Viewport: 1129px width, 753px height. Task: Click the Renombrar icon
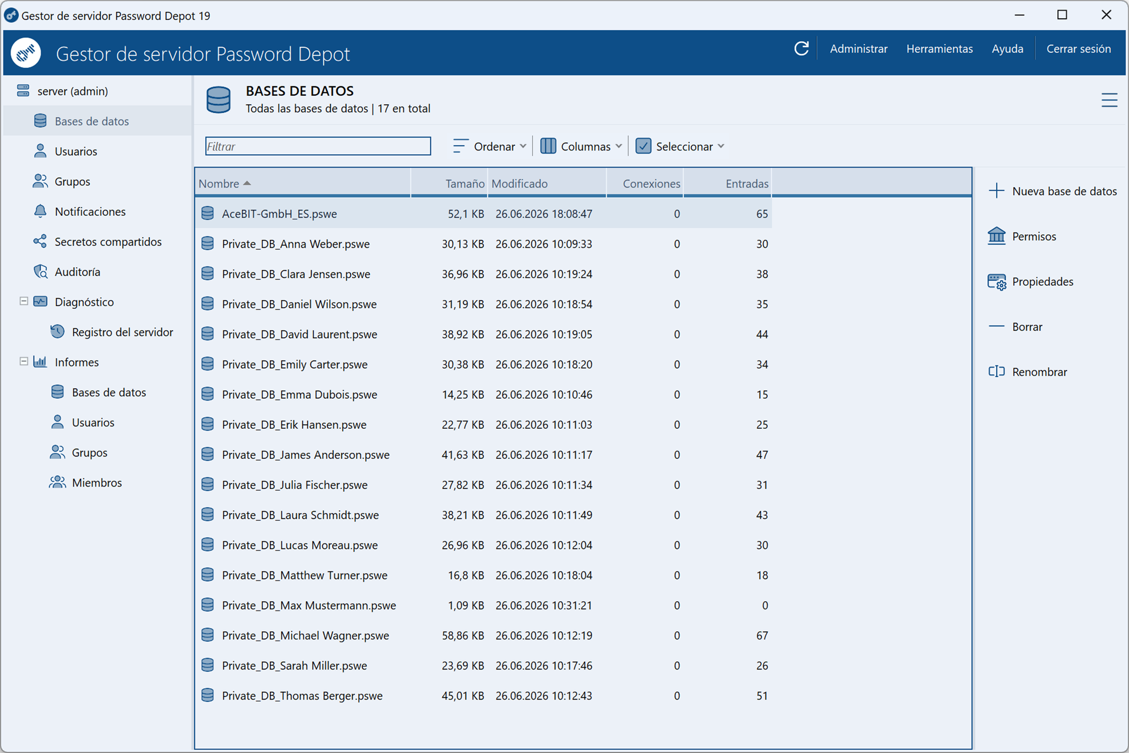(997, 371)
